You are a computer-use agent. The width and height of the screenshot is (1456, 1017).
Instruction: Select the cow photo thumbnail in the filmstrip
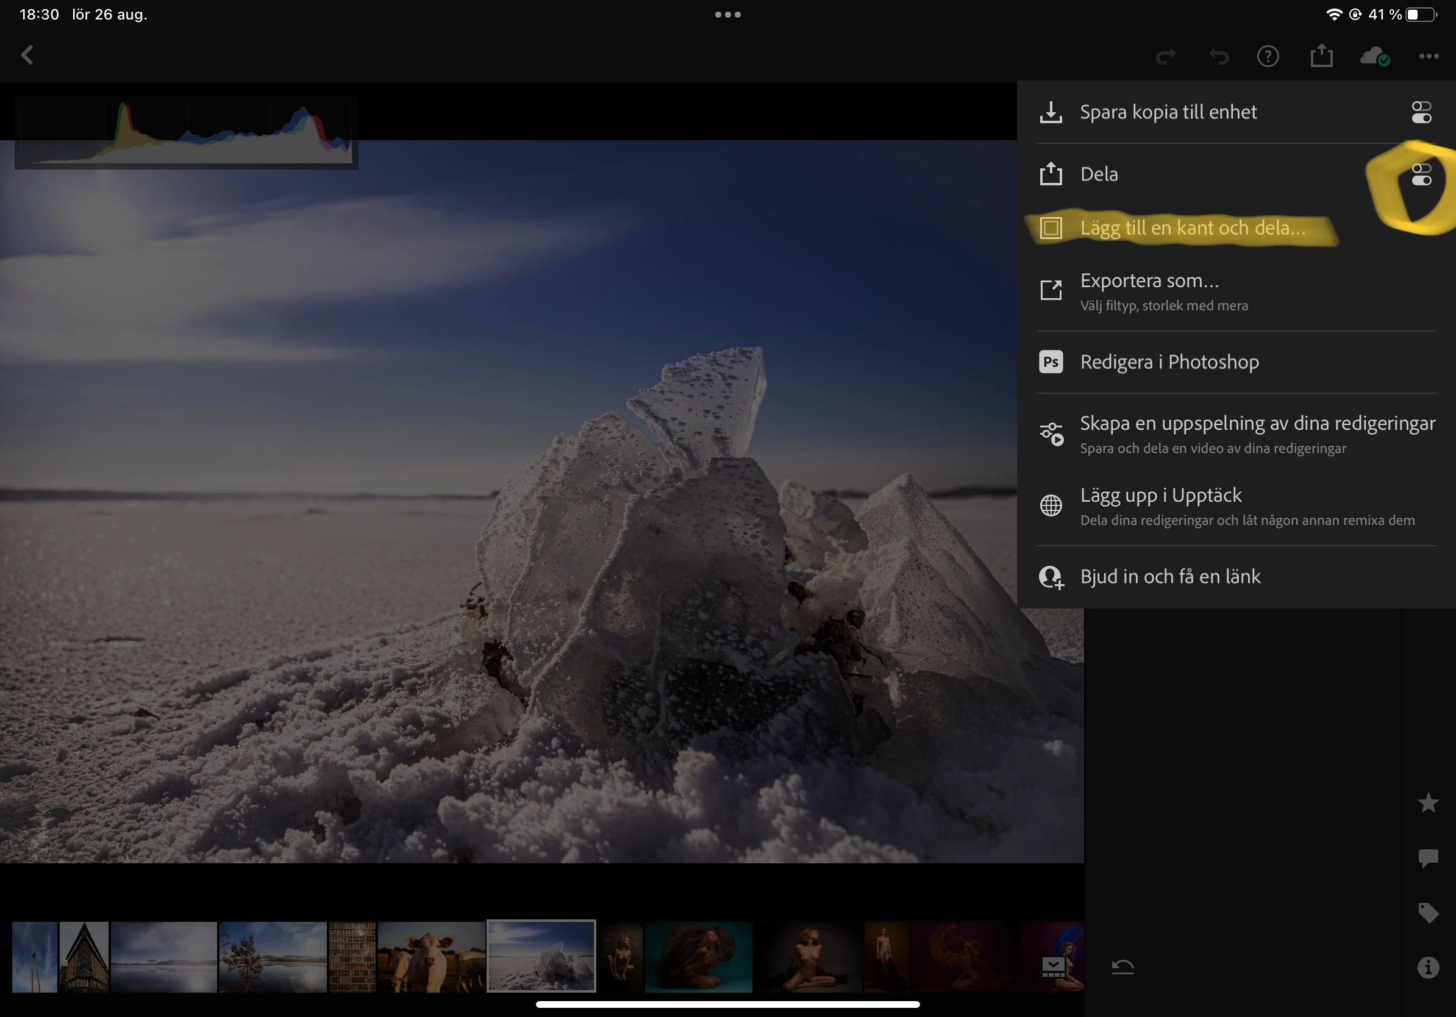[x=431, y=957]
